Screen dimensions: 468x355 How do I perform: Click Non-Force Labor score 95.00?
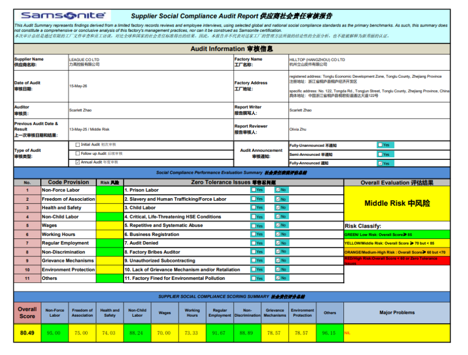[54, 333]
